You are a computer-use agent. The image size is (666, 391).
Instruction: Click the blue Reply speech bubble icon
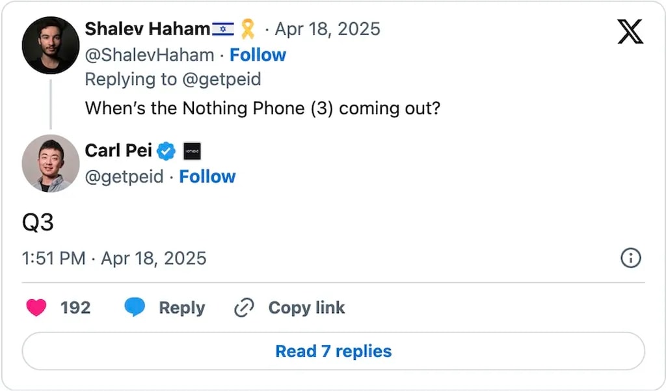point(135,308)
